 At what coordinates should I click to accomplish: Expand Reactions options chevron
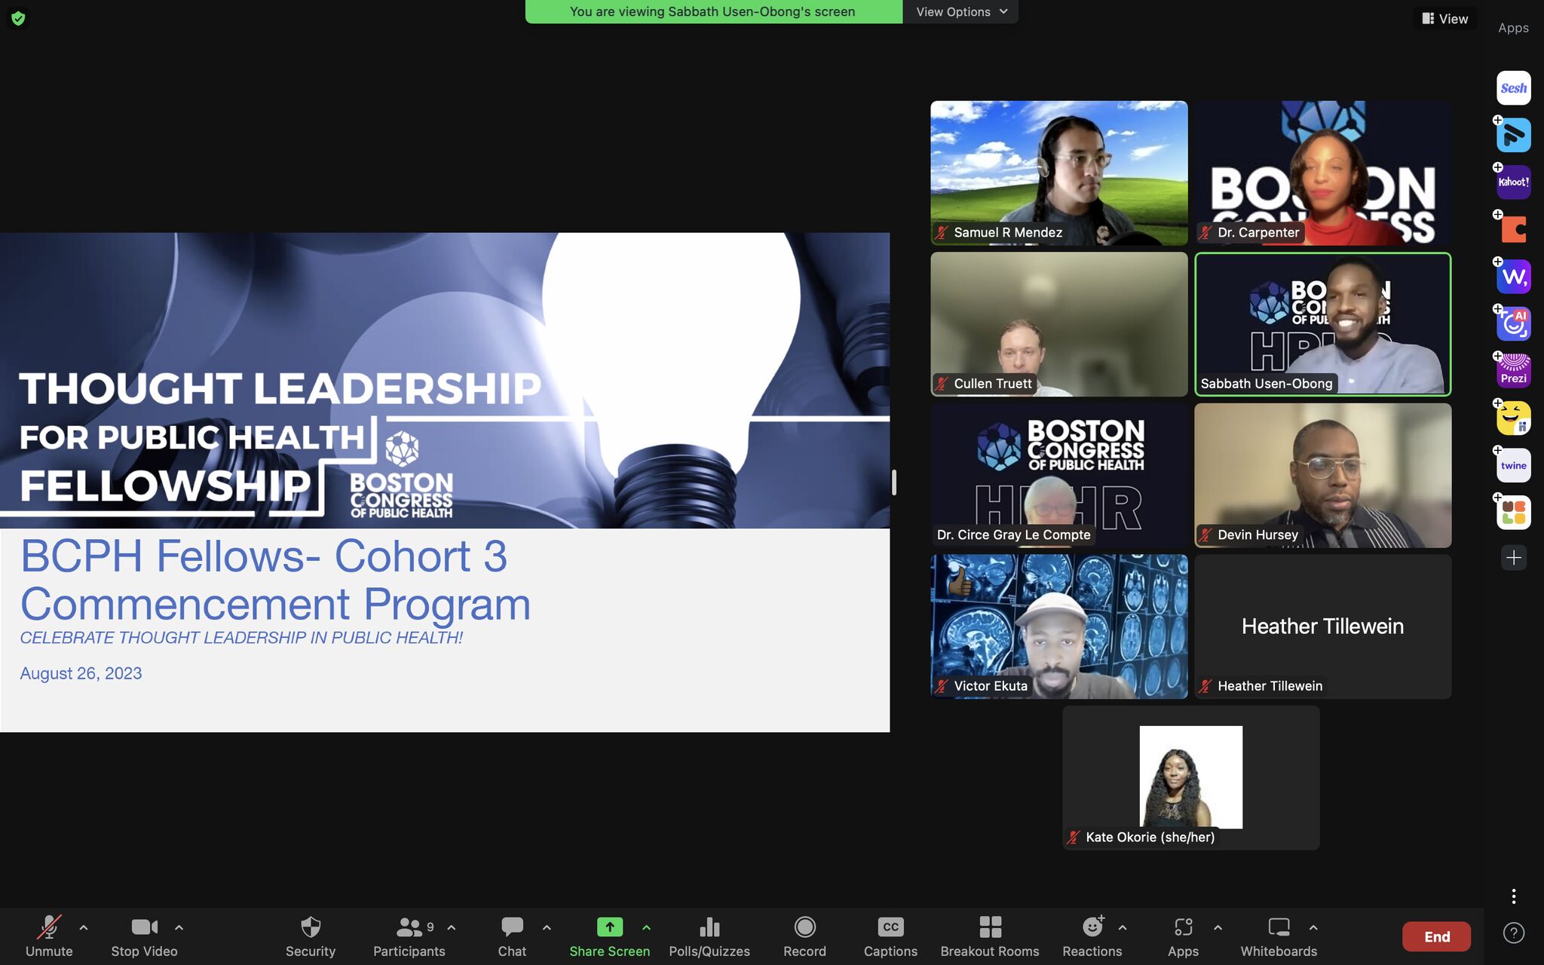(x=1123, y=927)
